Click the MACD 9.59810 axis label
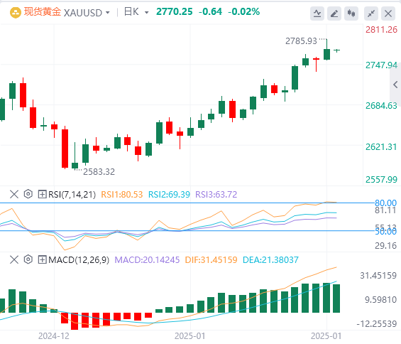This screenshot has width=401, height=344. coord(380,300)
